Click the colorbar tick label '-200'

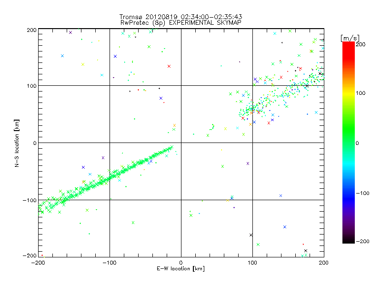click(362, 241)
